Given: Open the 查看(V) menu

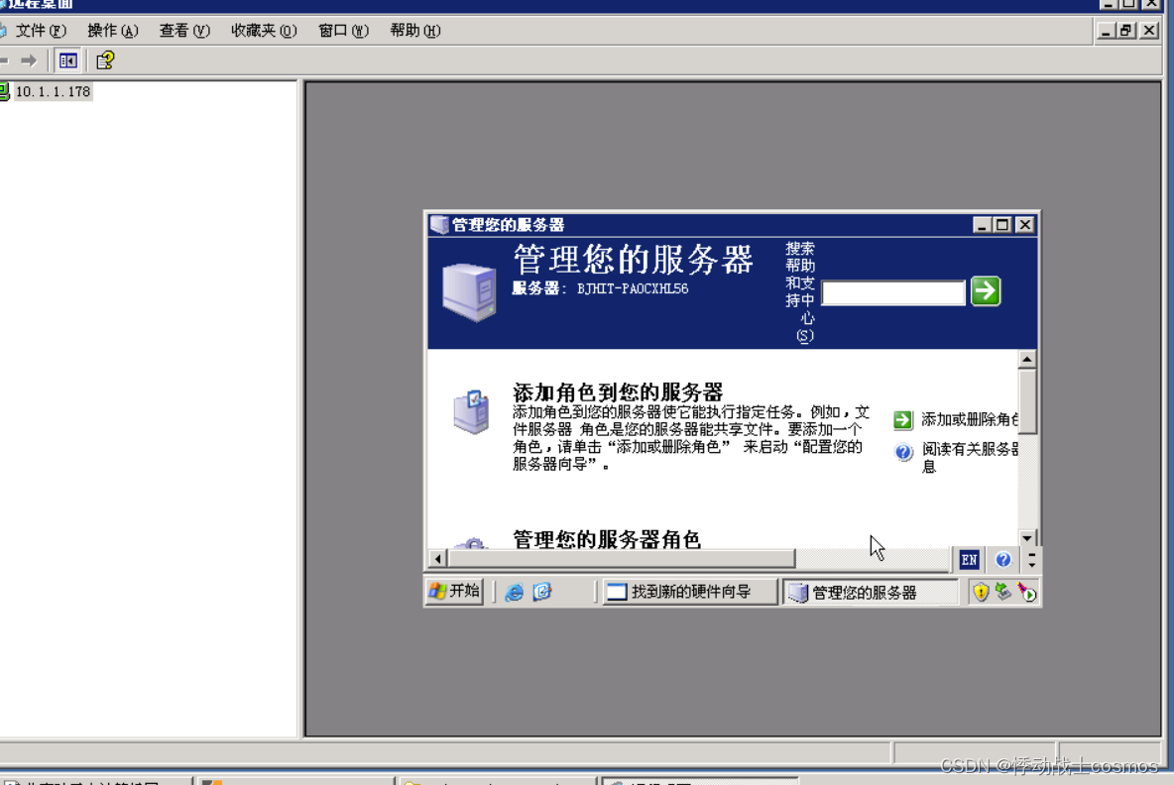Looking at the screenshot, I should pyautogui.click(x=184, y=31).
